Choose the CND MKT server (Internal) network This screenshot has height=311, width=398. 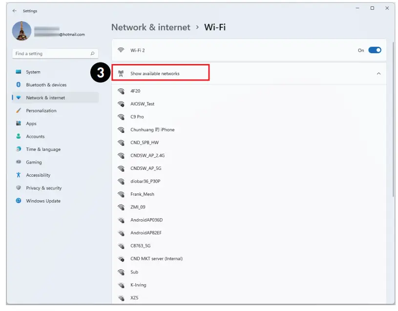[156, 259]
